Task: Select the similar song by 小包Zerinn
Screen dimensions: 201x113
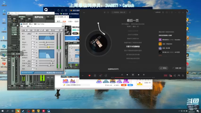Action: [166, 44]
